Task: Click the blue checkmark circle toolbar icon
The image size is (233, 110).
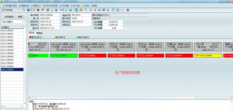Action: coord(91,10)
